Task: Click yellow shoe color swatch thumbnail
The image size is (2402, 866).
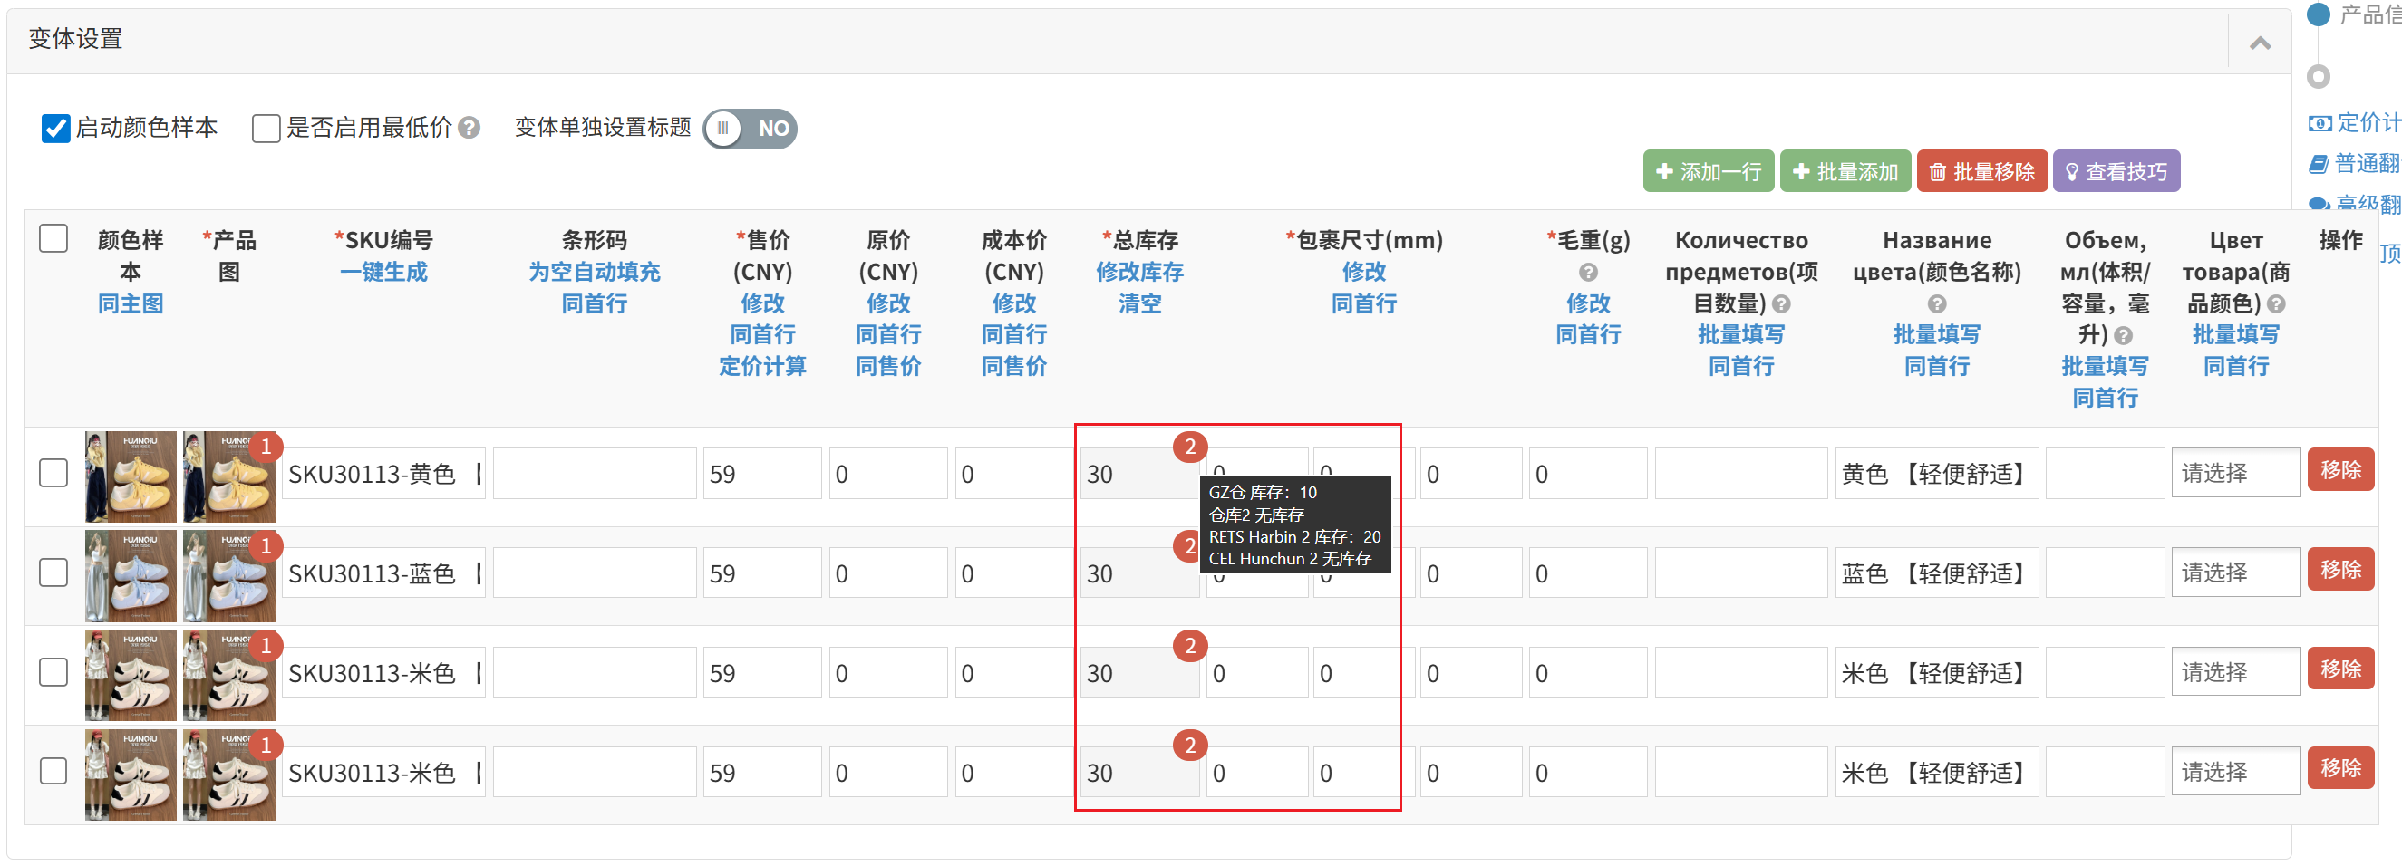Action: pyautogui.click(x=130, y=476)
